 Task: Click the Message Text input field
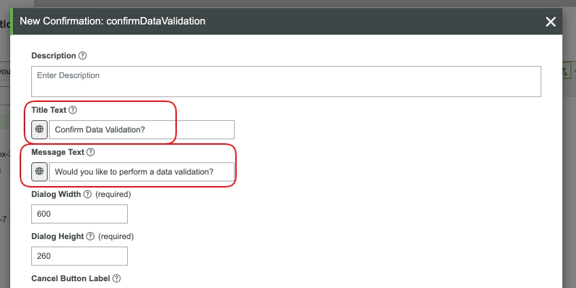tap(141, 172)
